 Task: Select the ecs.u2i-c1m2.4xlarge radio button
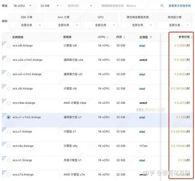click(8, 74)
